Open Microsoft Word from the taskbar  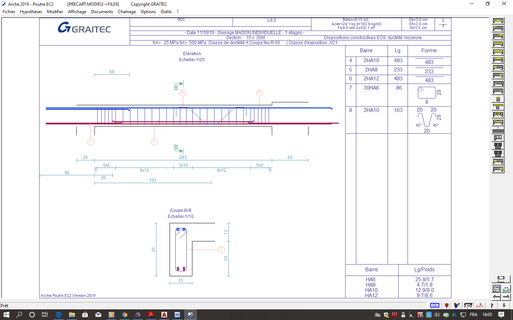tap(177, 315)
